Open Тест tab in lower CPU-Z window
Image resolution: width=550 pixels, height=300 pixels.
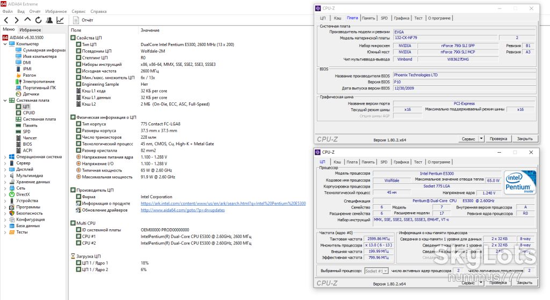coord(418,162)
